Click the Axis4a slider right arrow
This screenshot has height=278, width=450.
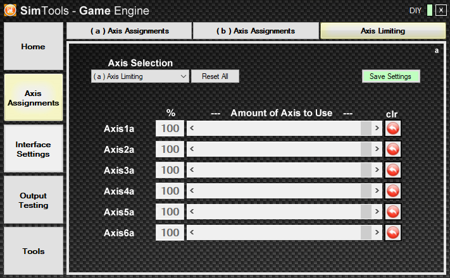[x=377, y=191]
